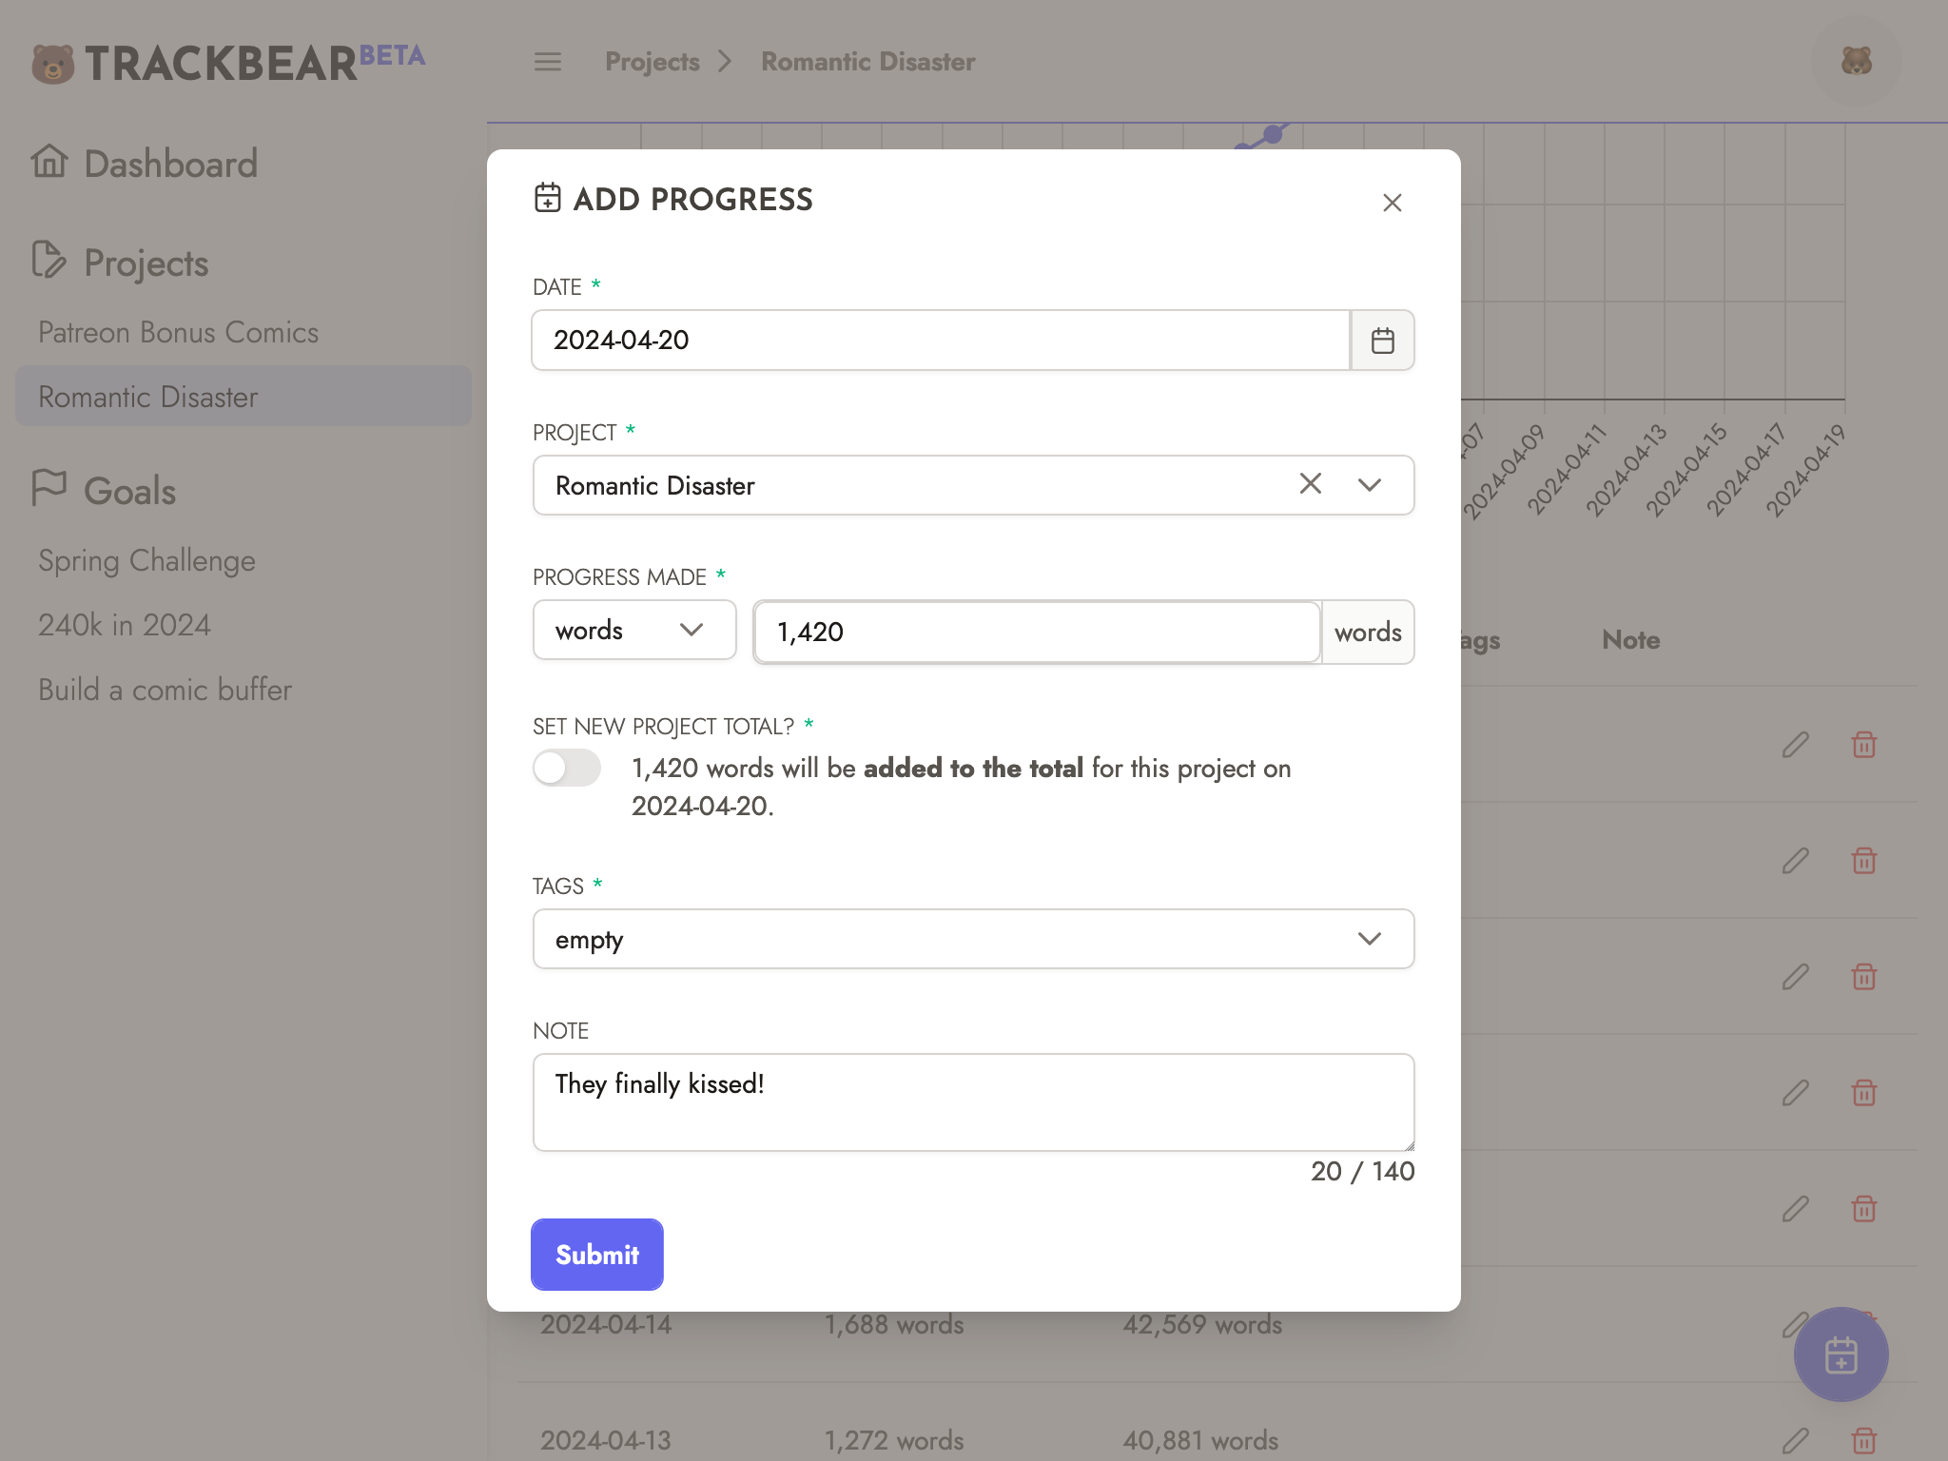
Task: Clear the Romantic Disaster project selection
Action: (x=1310, y=484)
